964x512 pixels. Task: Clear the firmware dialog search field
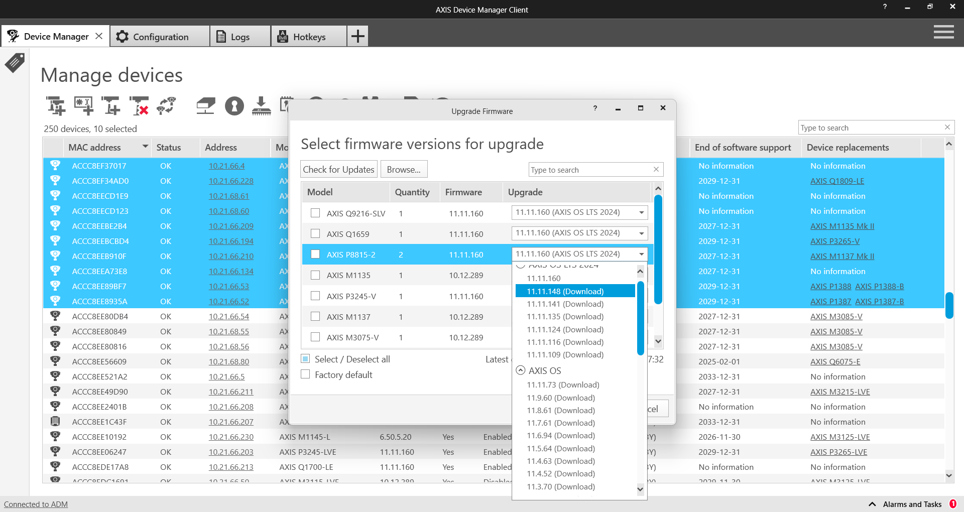(x=656, y=169)
